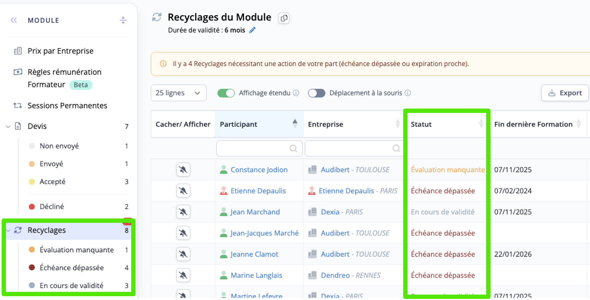Click date 22/01/2026 in Jeanne Clamot row

(x=513, y=254)
